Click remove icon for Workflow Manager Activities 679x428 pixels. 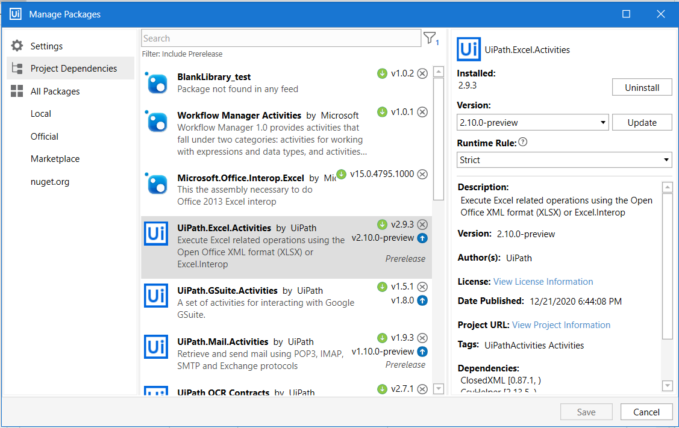coord(422,112)
